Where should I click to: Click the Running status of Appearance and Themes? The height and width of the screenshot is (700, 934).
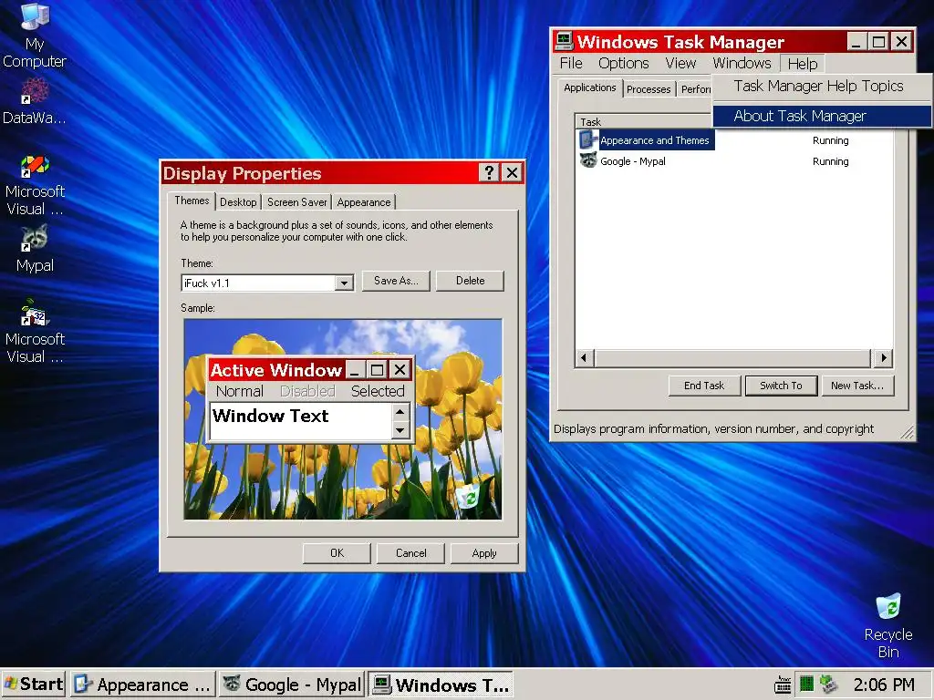[830, 140]
